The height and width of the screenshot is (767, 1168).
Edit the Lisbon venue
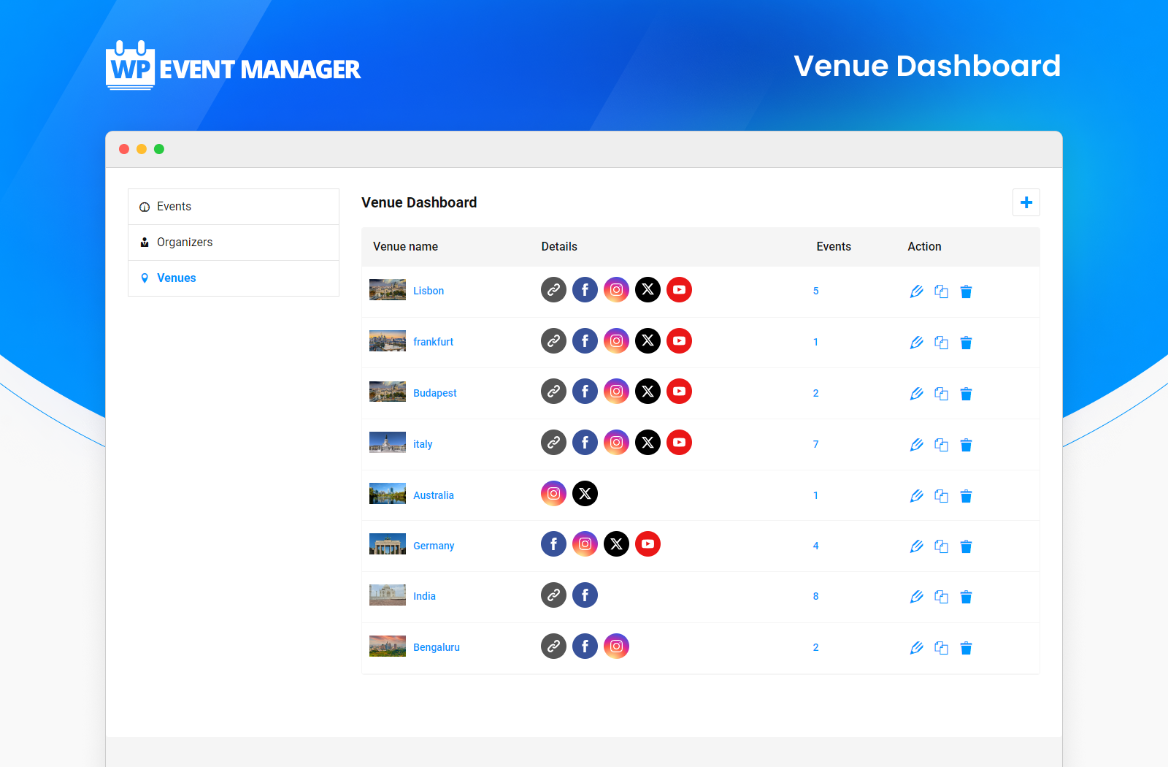tap(917, 291)
